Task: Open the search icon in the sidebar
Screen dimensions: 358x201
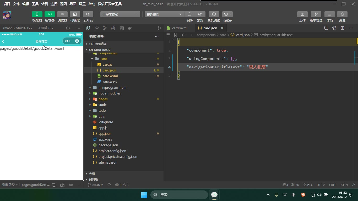Action: tap(96, 28)
